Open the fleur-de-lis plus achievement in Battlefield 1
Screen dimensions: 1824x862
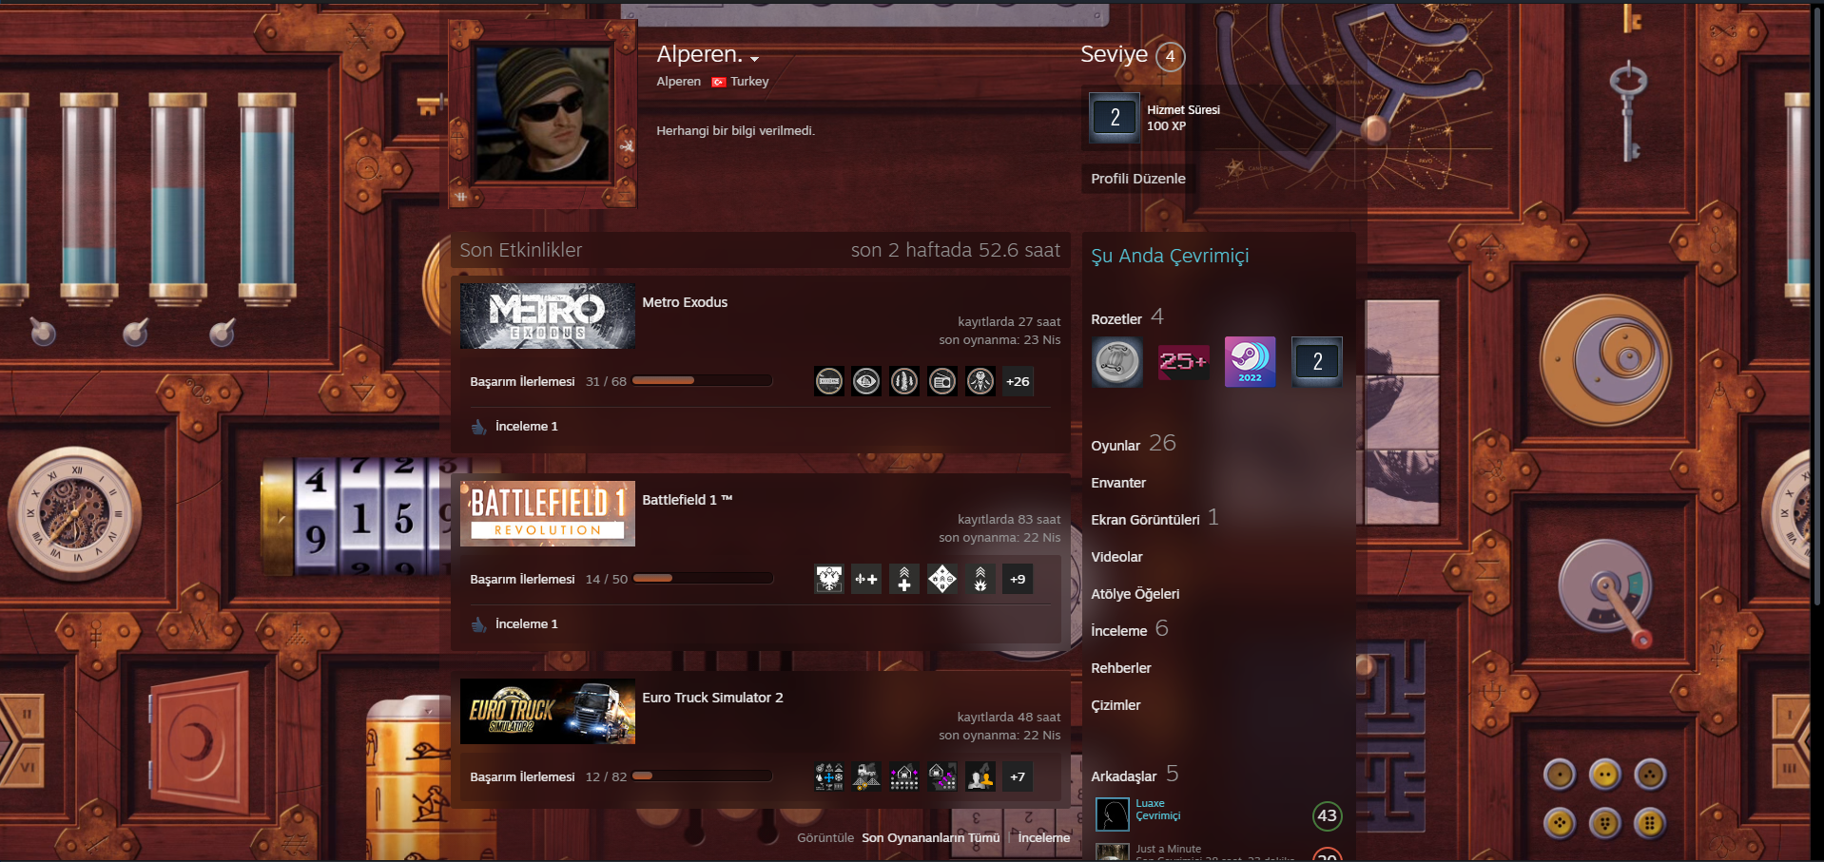pos(866,579)
